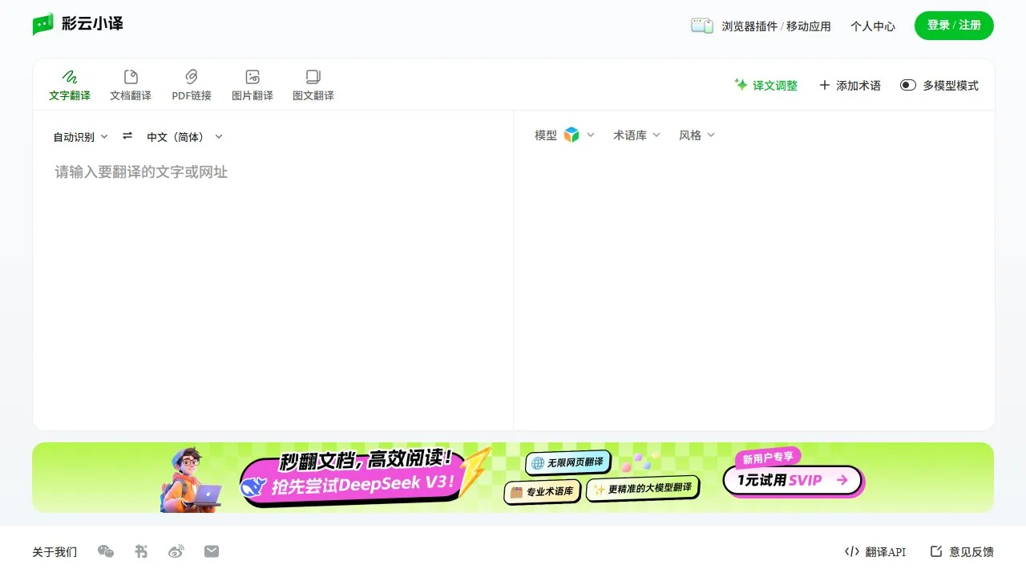Screen dimensions: 1026x577
Task: Open the 个人中心 link
Action: 873,26
